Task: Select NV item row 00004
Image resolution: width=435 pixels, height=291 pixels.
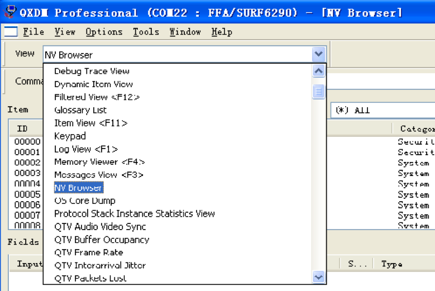Action: point(27,184)
